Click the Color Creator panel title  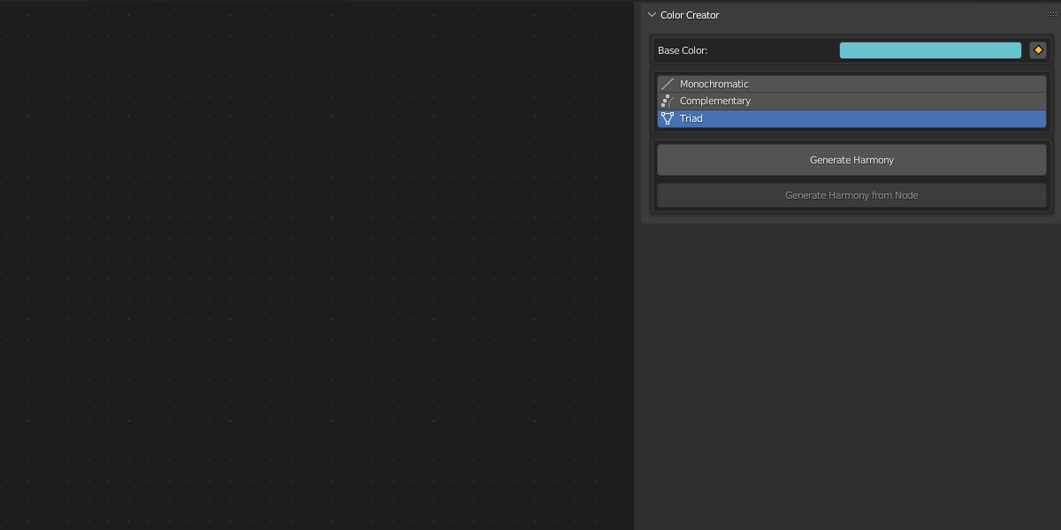(690, 15)
